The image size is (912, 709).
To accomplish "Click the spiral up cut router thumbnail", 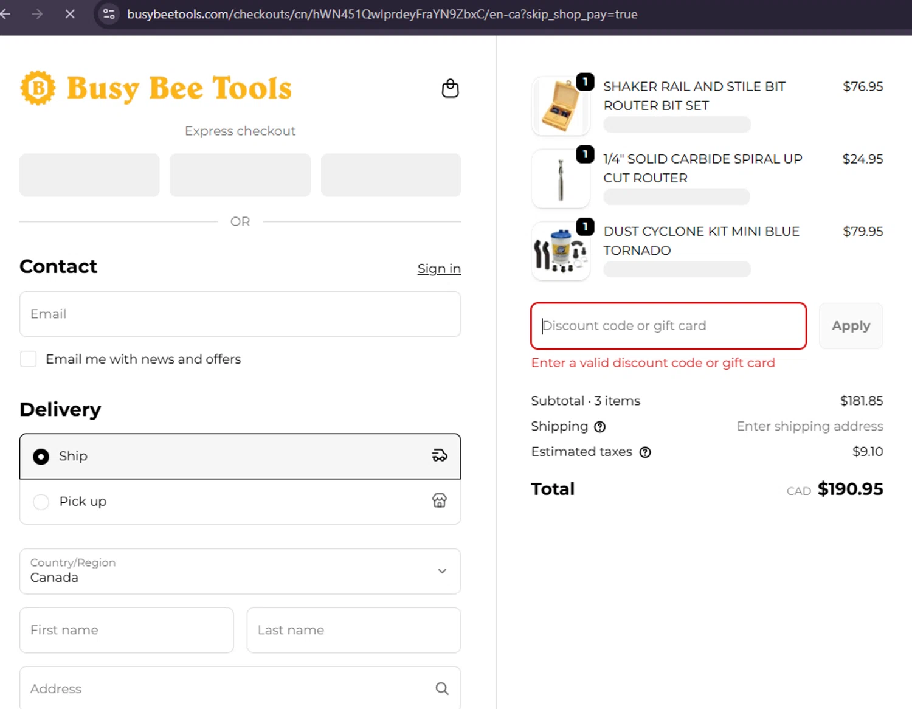I will (x=561, y=179).
